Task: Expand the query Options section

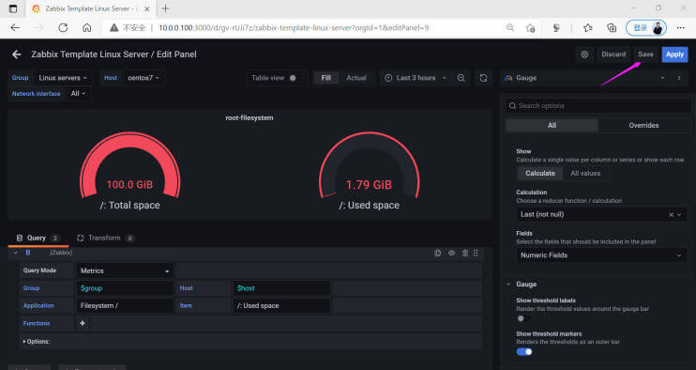Action: [37, 342]
